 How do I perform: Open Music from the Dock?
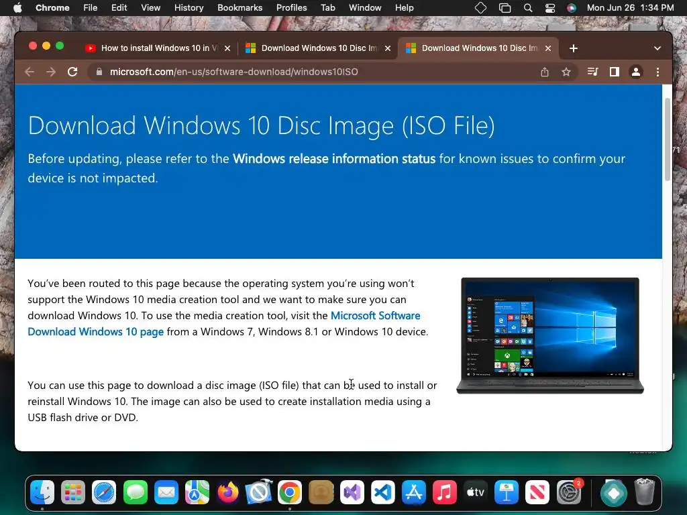click(445, 492)
